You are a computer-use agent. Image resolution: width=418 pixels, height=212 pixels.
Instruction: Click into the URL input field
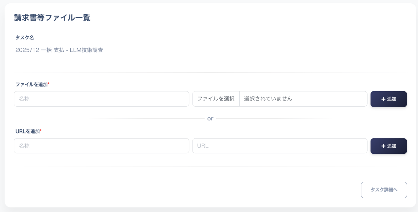click(279, 146)
